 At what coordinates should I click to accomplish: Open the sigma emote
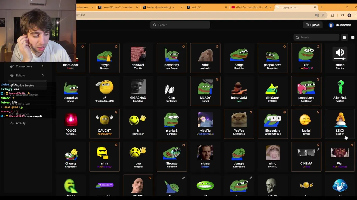pyautogui.click(x=205, y=157)
